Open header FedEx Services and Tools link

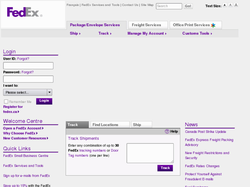pos(100,5)
